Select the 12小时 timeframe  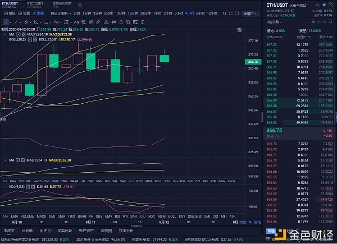(212, 13)
